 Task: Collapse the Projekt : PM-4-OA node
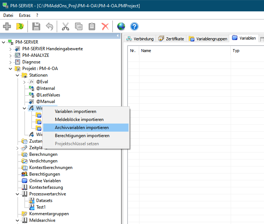(x=11, y=69)
